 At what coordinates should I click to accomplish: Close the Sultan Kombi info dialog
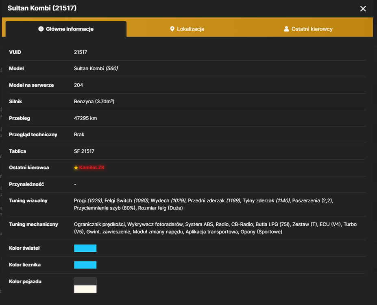pos(363,9)
